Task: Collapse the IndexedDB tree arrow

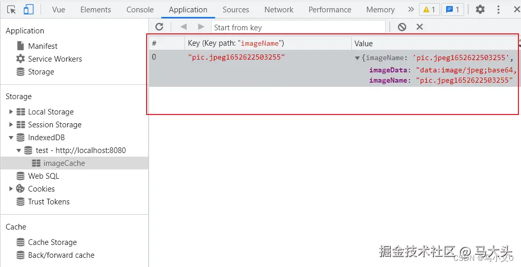Action: (x=11, y=137)
